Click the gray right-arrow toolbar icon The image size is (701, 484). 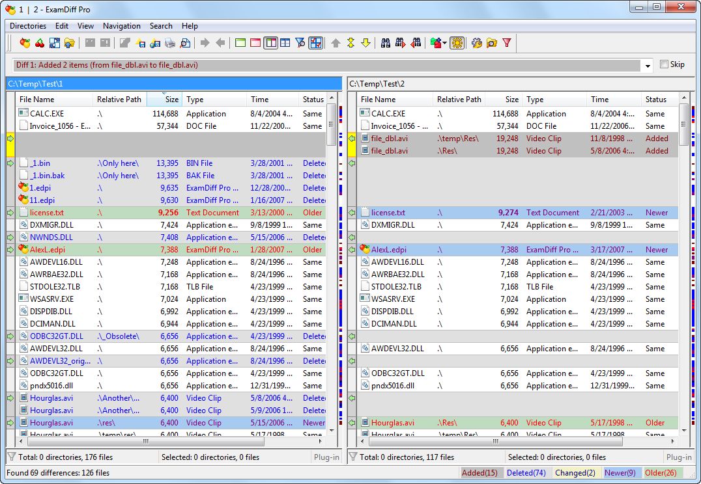205,43
